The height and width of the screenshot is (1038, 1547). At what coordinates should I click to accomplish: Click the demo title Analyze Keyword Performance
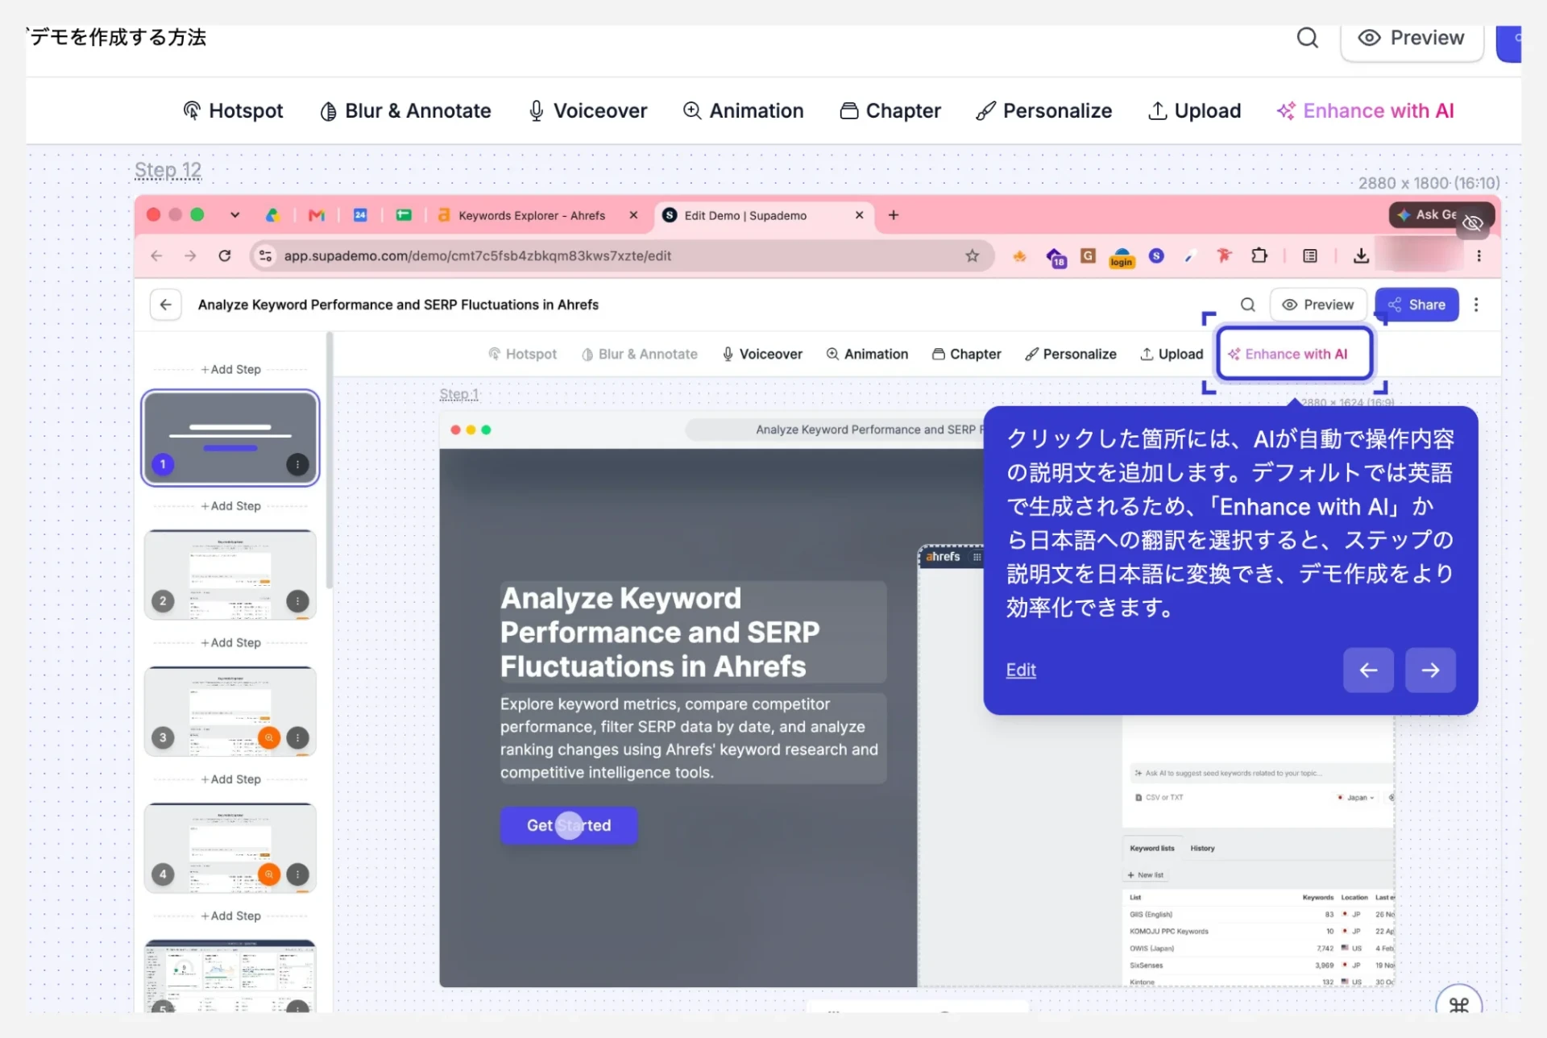point(398,305)
